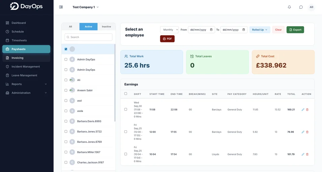Expand the Reports sidebar section

click(x=26, y=84)
